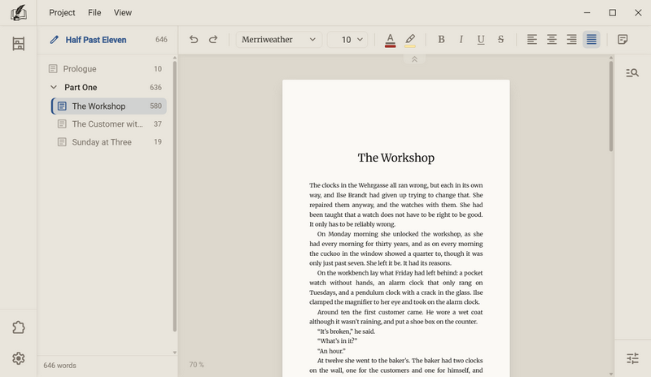Image resolution: width=651 pixels, height=377 pixels.
Task: Click the Prologue document icon
Action: coord(53,69)
